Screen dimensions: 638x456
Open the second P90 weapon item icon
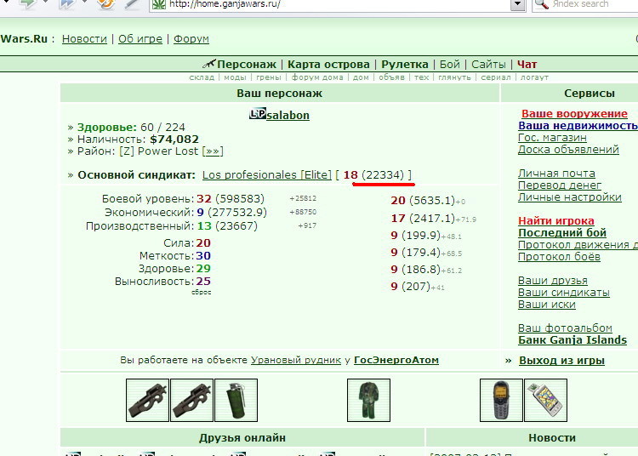click(x=191, y=400)
